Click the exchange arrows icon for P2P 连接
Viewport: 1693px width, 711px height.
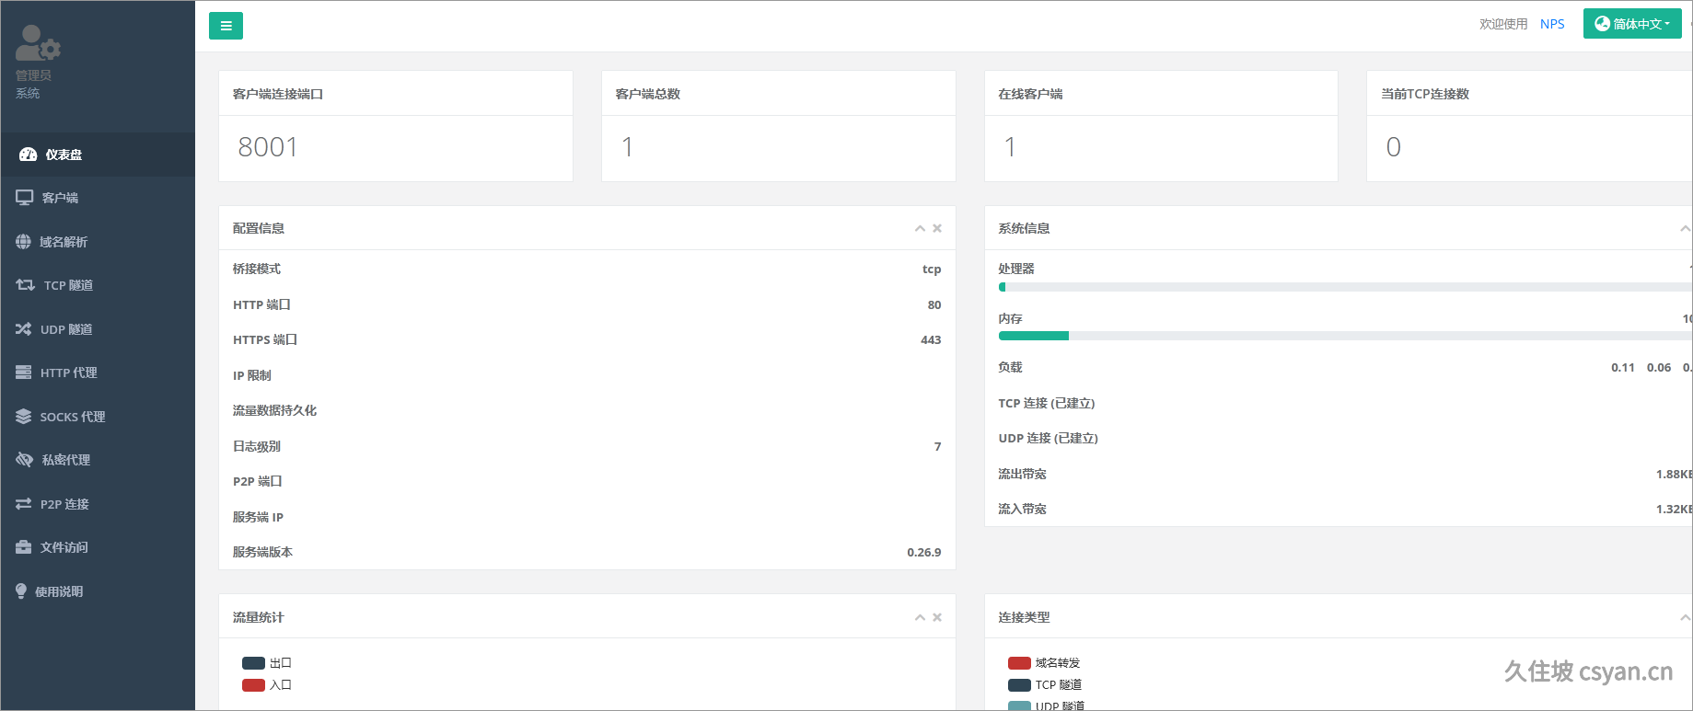pyautogui.click(x=23, y=504)
